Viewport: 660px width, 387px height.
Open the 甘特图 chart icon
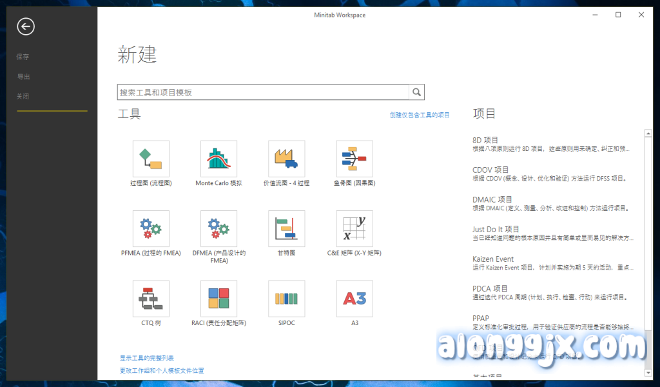287,228
